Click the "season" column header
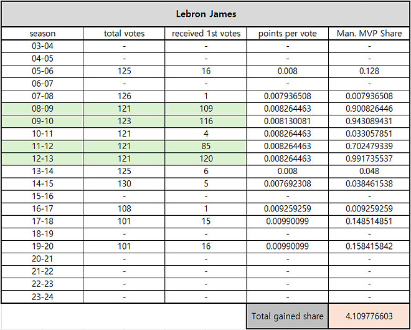 [42, 34]
